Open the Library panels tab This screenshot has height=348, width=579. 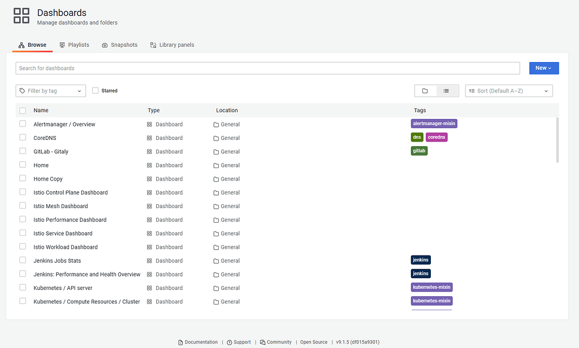pyautogui.click(x=172, y=45)
